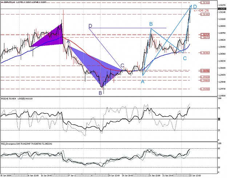This screenshot has width=227, height=178.
Task: Select the purple D label on horizontal line
Action: (x=90, y=26)
